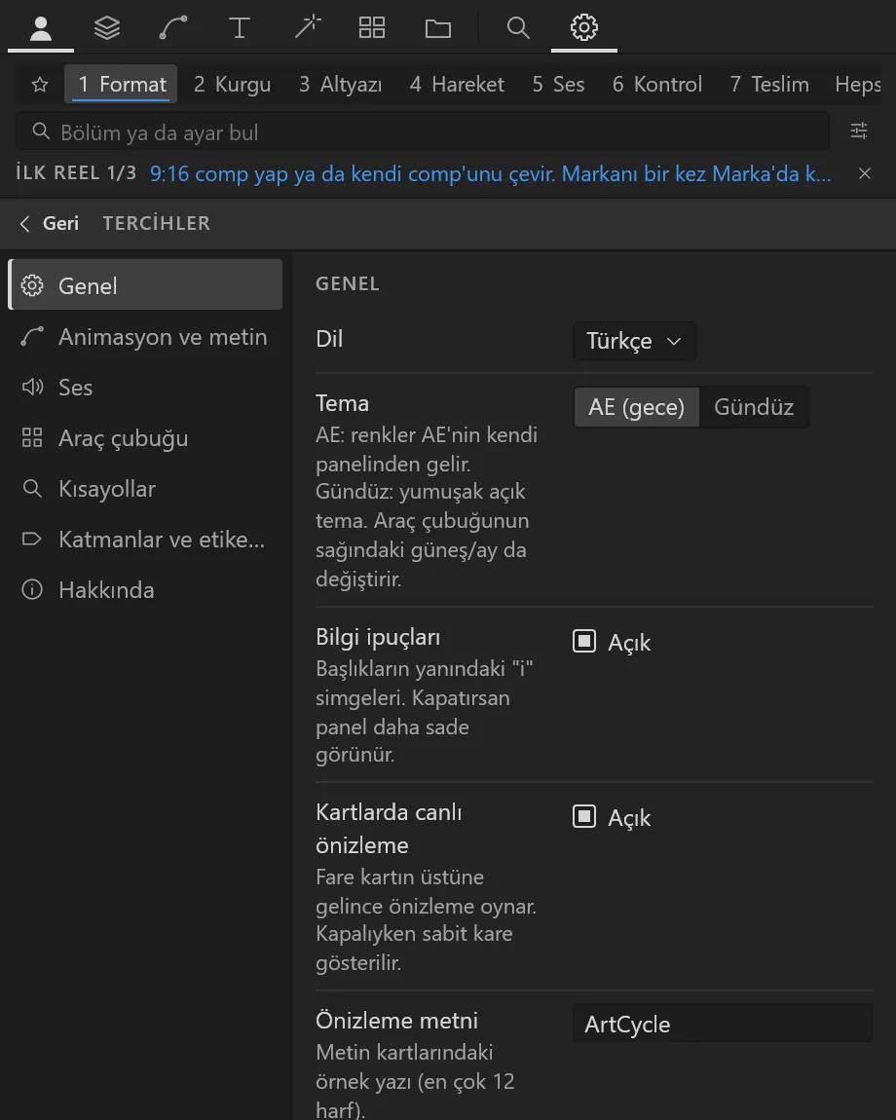Open the folder icon tab
Screen dimensions: 896x1120
(x=438, y=28)
